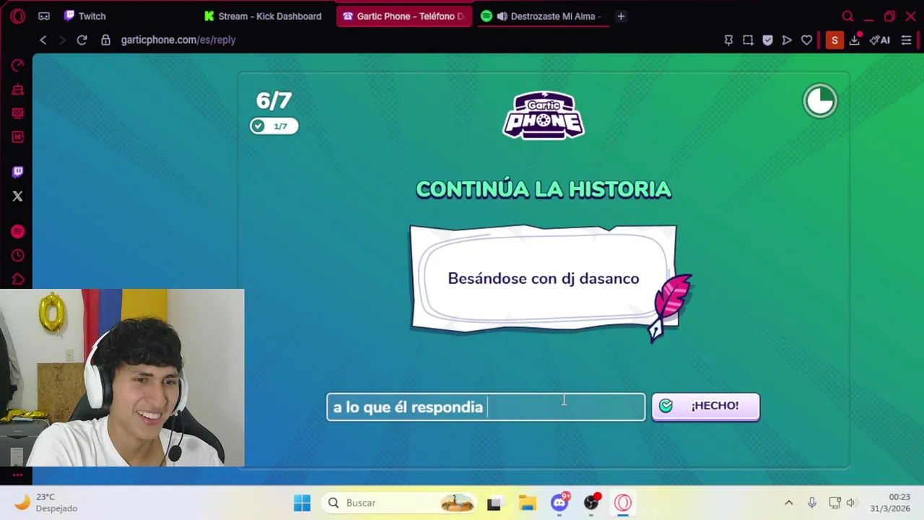The image size is (924, 520).
Task: Open the Aria AI assistant
Action: pos(880,40)
